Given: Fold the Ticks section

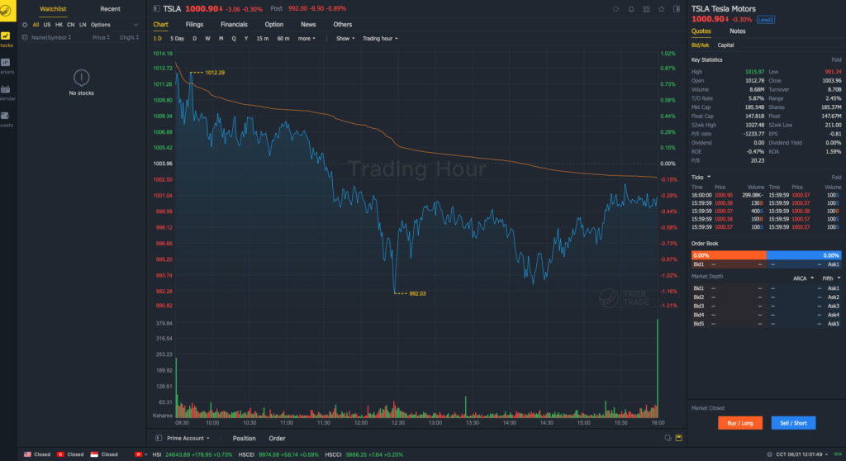Looking at the screenshot, I should pyautogui.click(x=836, y=178).
